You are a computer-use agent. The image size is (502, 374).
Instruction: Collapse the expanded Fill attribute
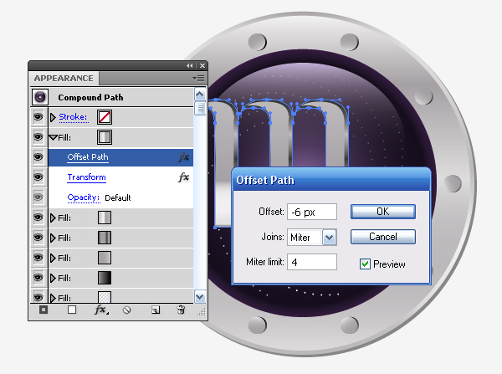[x=53, y=138]
